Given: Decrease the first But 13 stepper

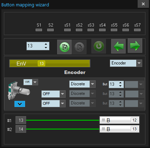Looking at the screenshot, I should (120, 86).
